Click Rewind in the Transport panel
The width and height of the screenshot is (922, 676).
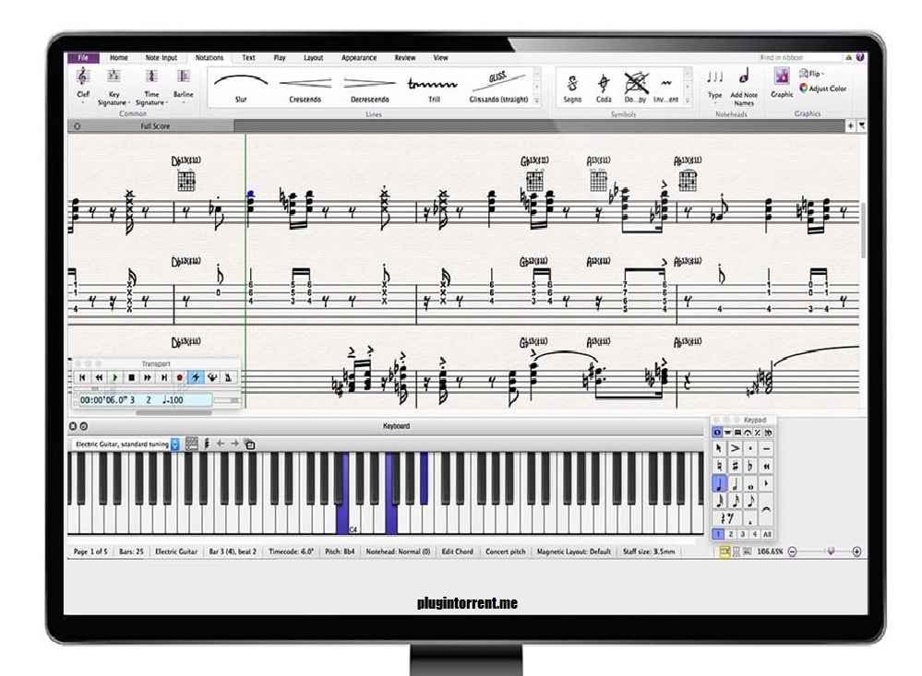(x=99, y=377)
